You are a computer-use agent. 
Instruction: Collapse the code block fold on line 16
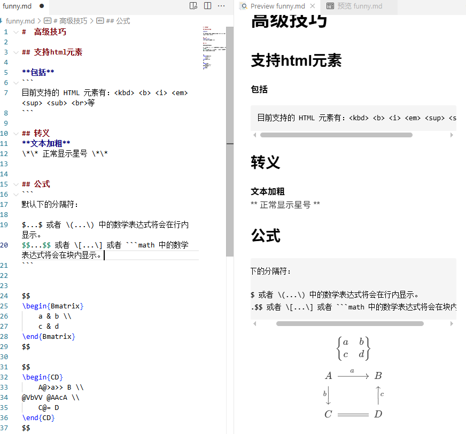coord(16,195)
